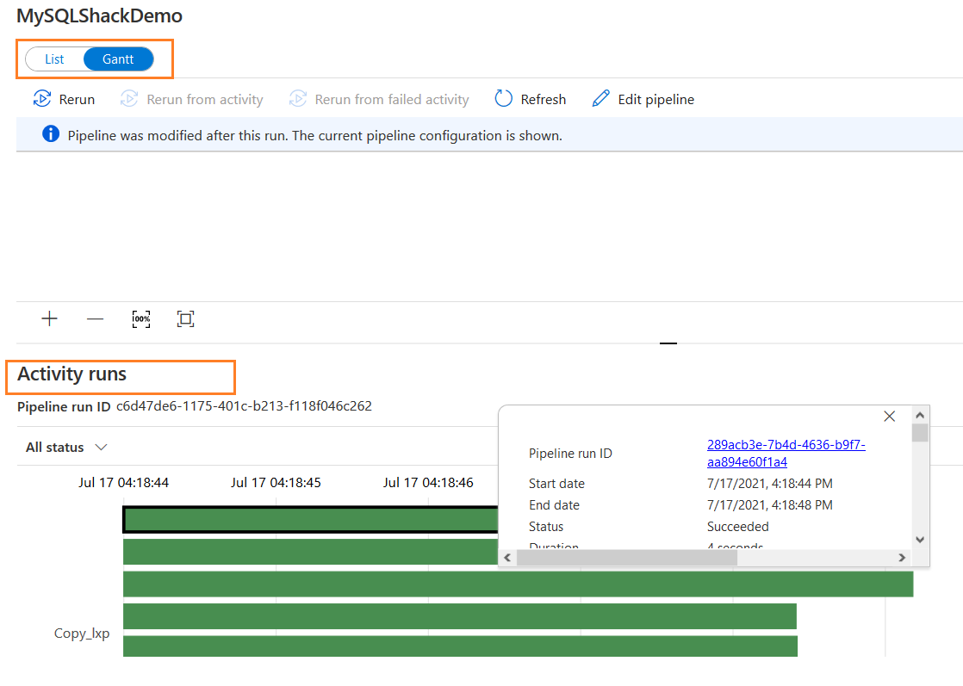
Task: Zoom out with the minus icon
Action: tap(96, 319)
